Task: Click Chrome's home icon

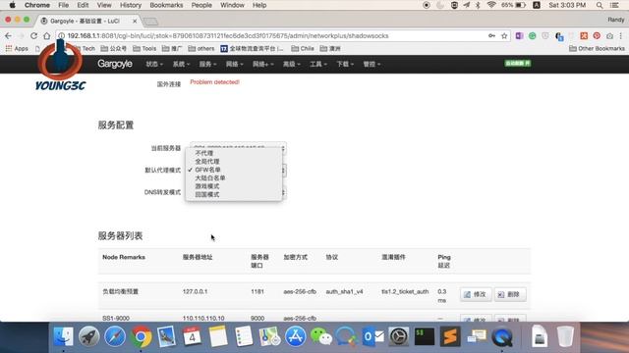Action: pos(46,36)
